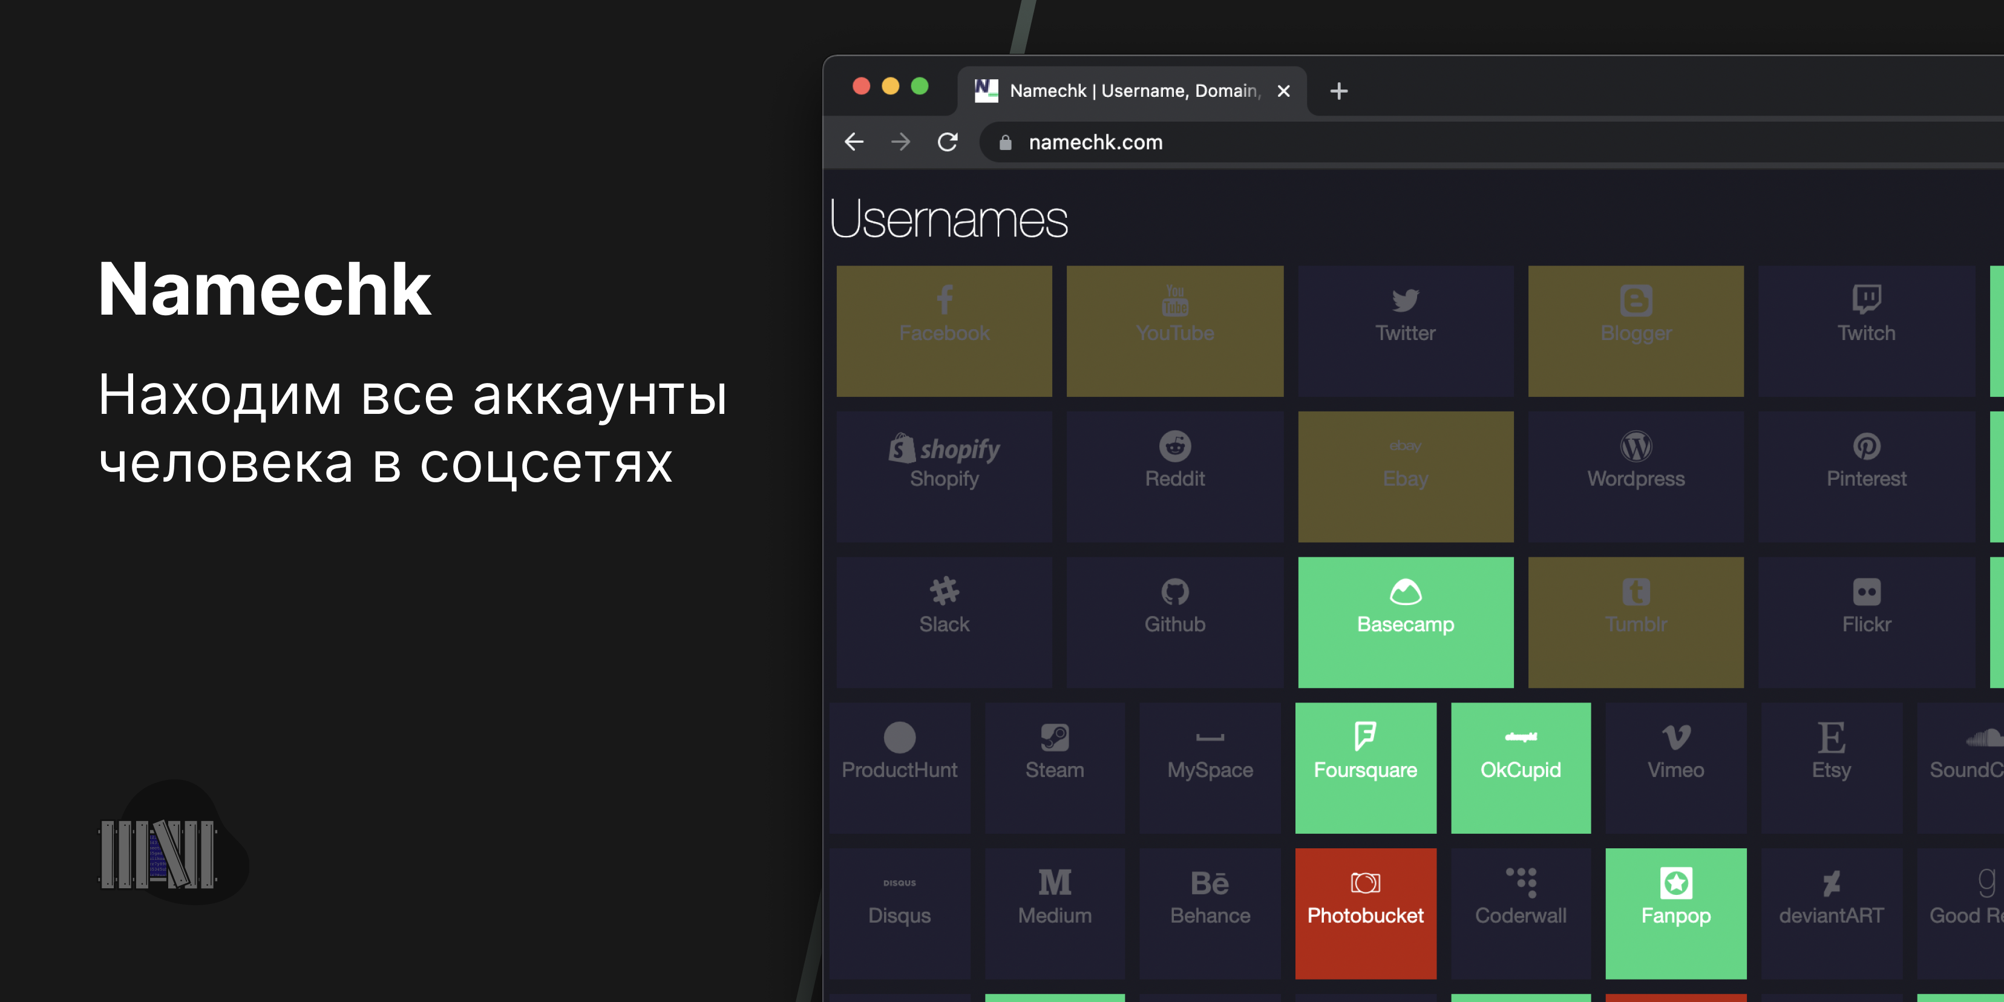Open the Ebay tile
2004x1002 pixels.
(1405, 476)
